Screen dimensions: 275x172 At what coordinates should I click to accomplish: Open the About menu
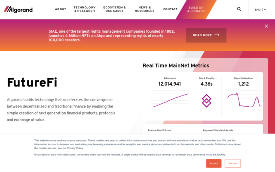coord(61,9)
